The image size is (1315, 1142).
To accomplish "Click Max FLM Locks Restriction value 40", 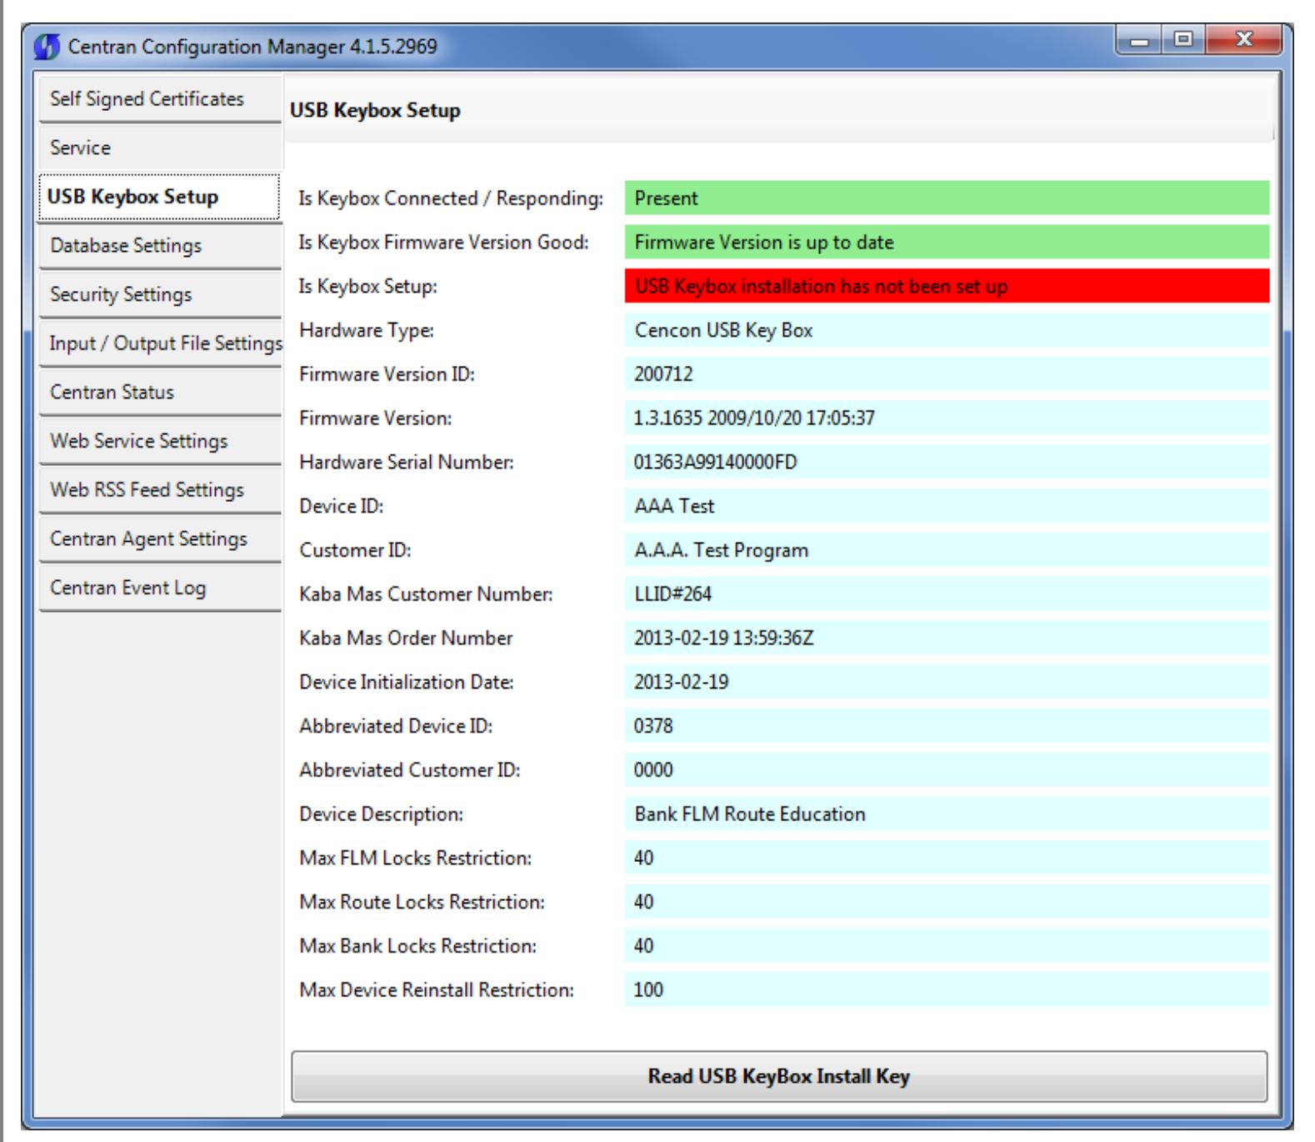I will click(x=947, y=858).
